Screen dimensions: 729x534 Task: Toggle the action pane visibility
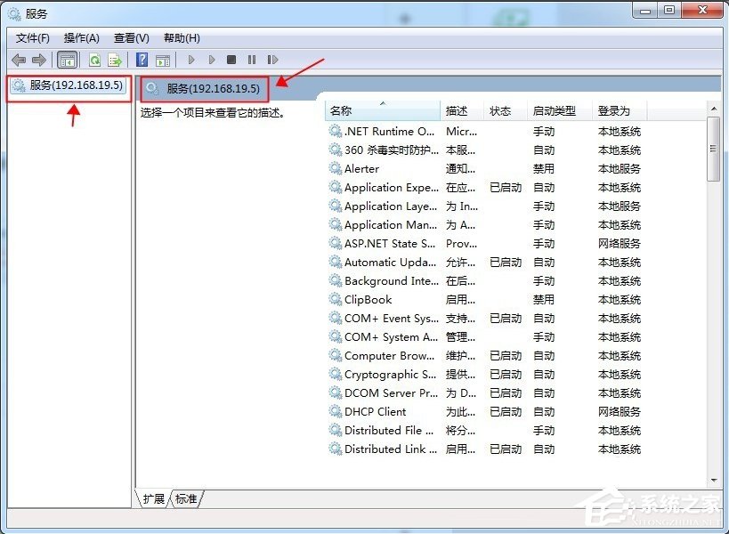[164, 60]
